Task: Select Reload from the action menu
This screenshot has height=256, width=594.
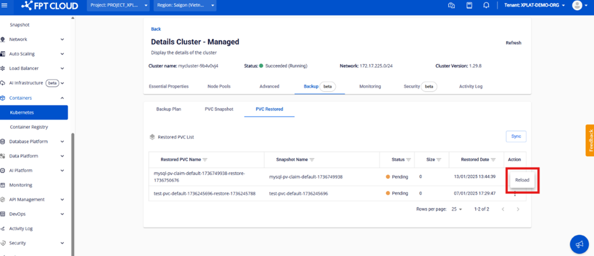Action: pos(522,180)
